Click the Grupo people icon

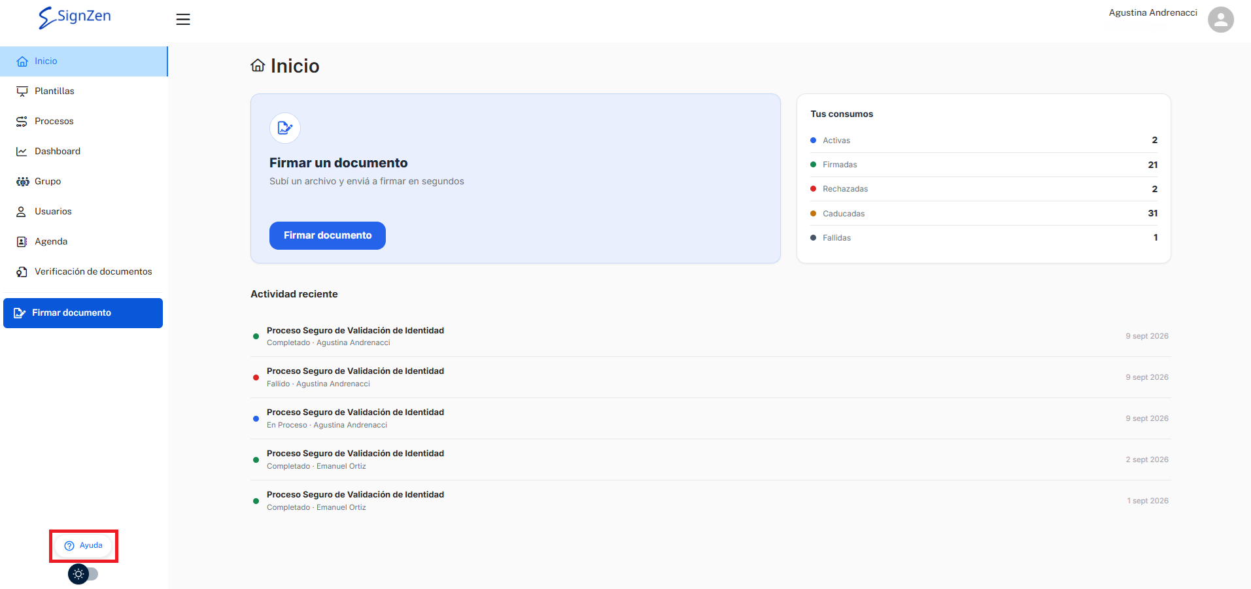pos(22,182)
